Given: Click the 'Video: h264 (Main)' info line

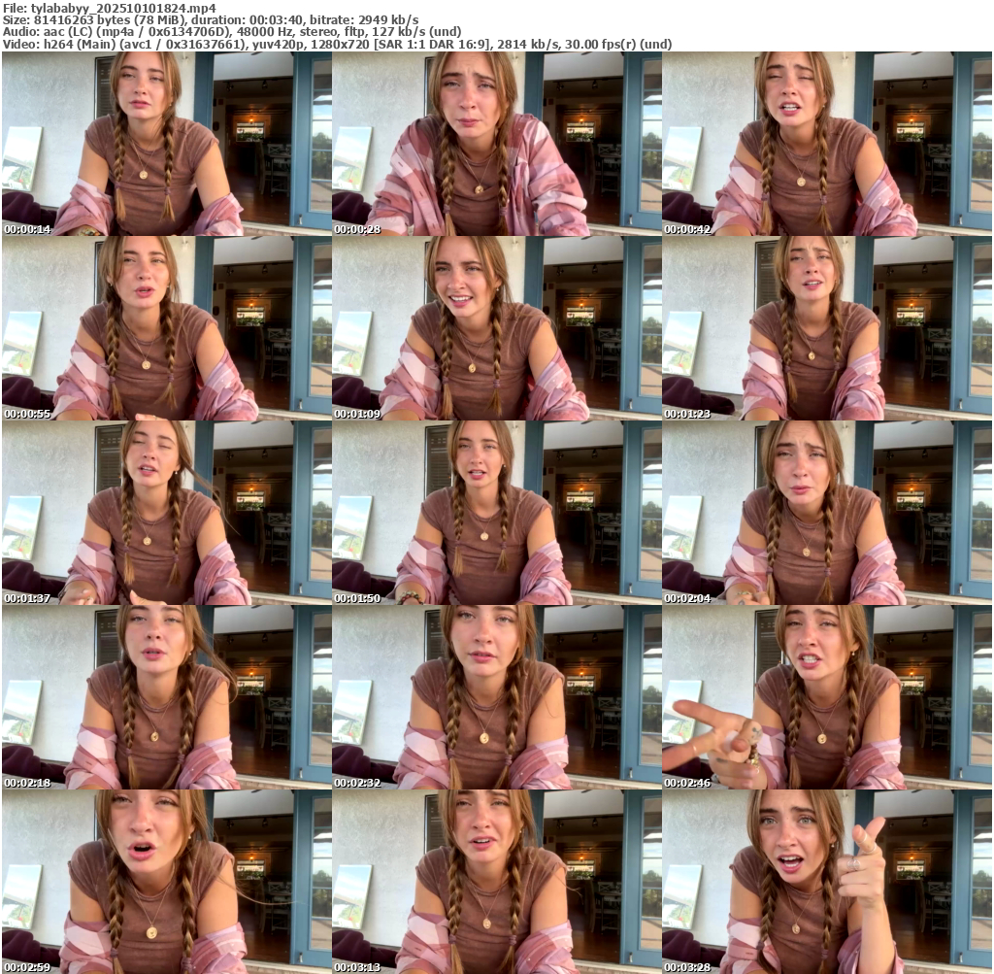Looking at the screenshot, I should click(337, 44).
